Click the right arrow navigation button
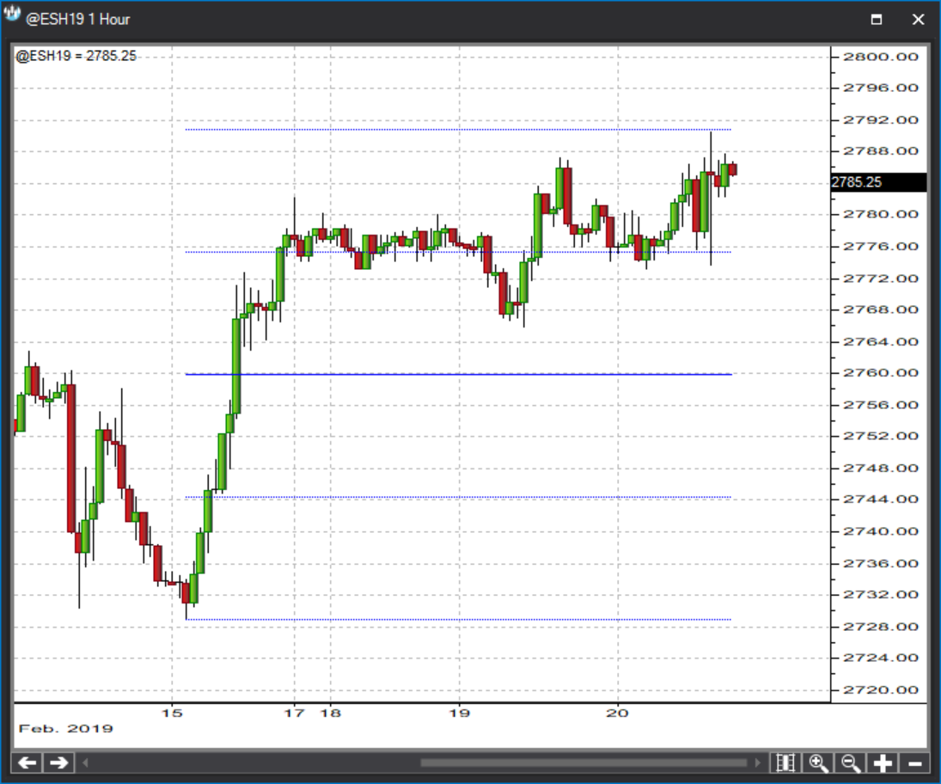Screen dimensions: 941x784 click(x=58, y=763)
